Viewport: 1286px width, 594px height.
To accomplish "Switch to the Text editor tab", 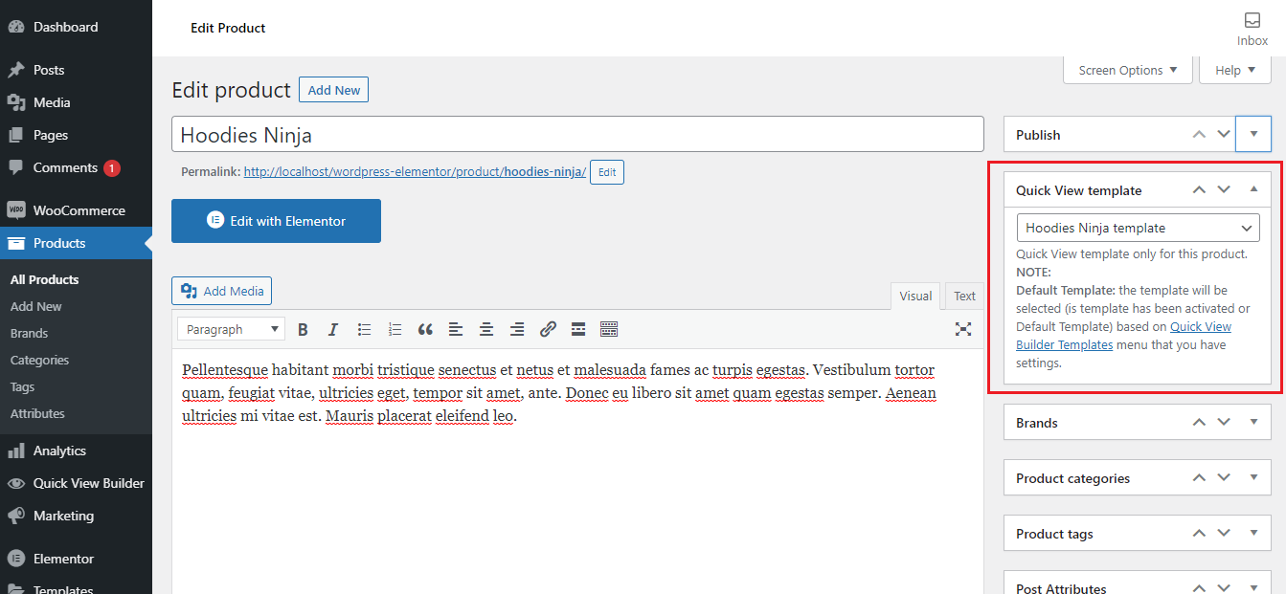I will click(x=964, y=297).
